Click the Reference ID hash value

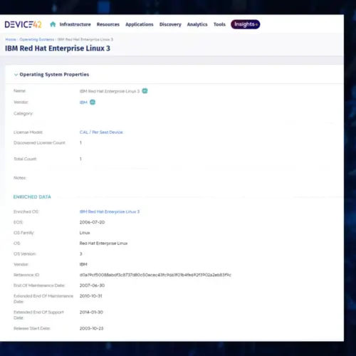[x=155, y=275]
